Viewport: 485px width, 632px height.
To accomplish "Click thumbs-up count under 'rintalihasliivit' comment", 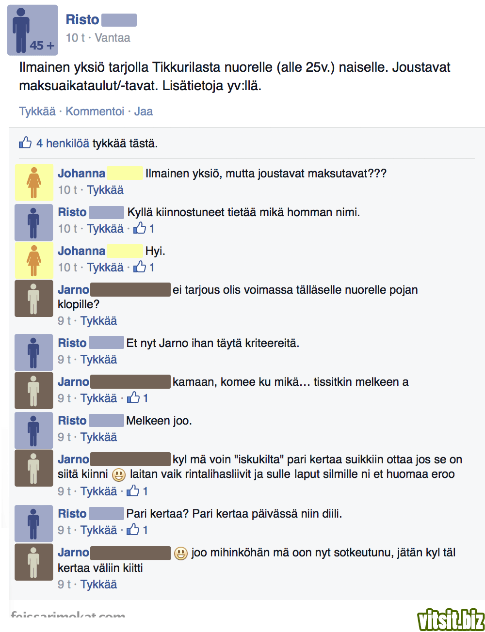I will pyautogui.click(x=138, y=491).
